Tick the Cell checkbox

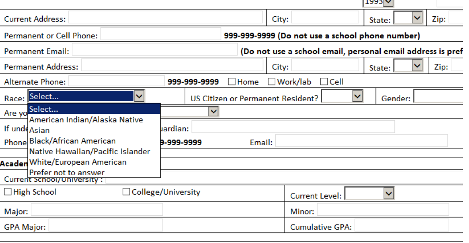pyautogui.click(x=324, y=82)
